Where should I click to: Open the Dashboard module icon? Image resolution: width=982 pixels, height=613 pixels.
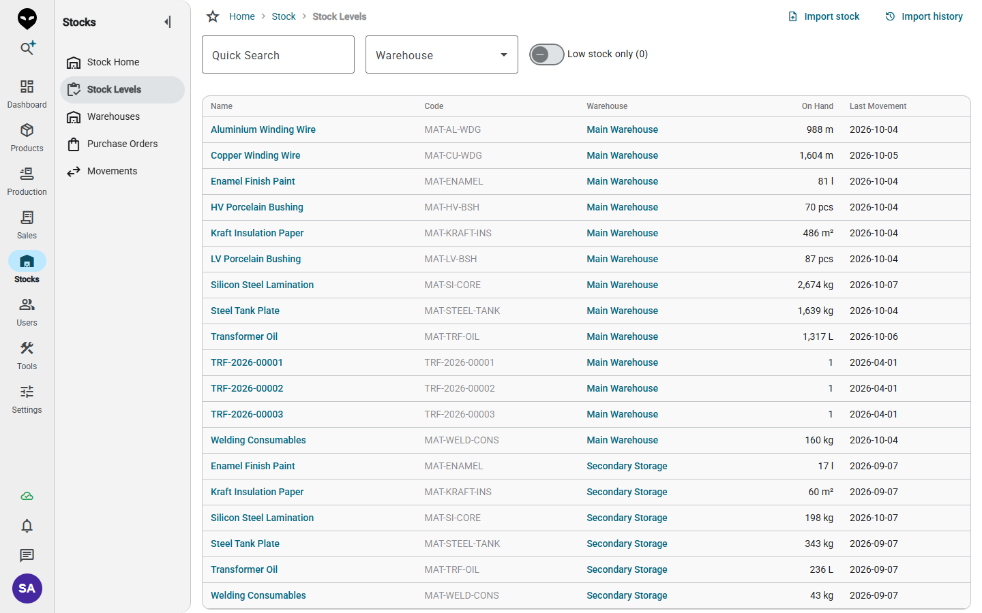(27, 94)
